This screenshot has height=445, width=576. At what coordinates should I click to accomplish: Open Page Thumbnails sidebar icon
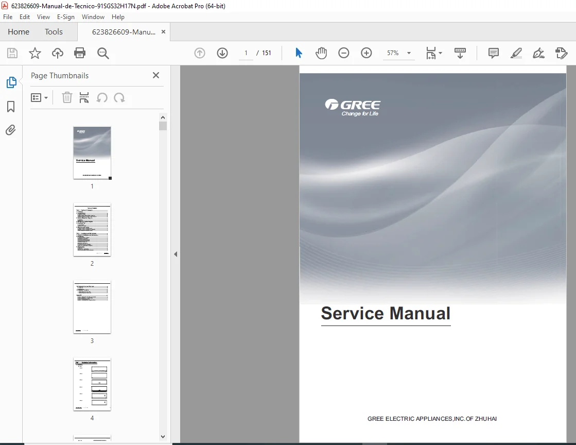pos(11,82)
